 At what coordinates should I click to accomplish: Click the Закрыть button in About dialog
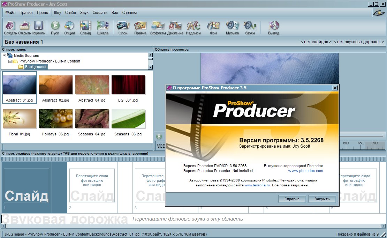click(x=322, y=199)
